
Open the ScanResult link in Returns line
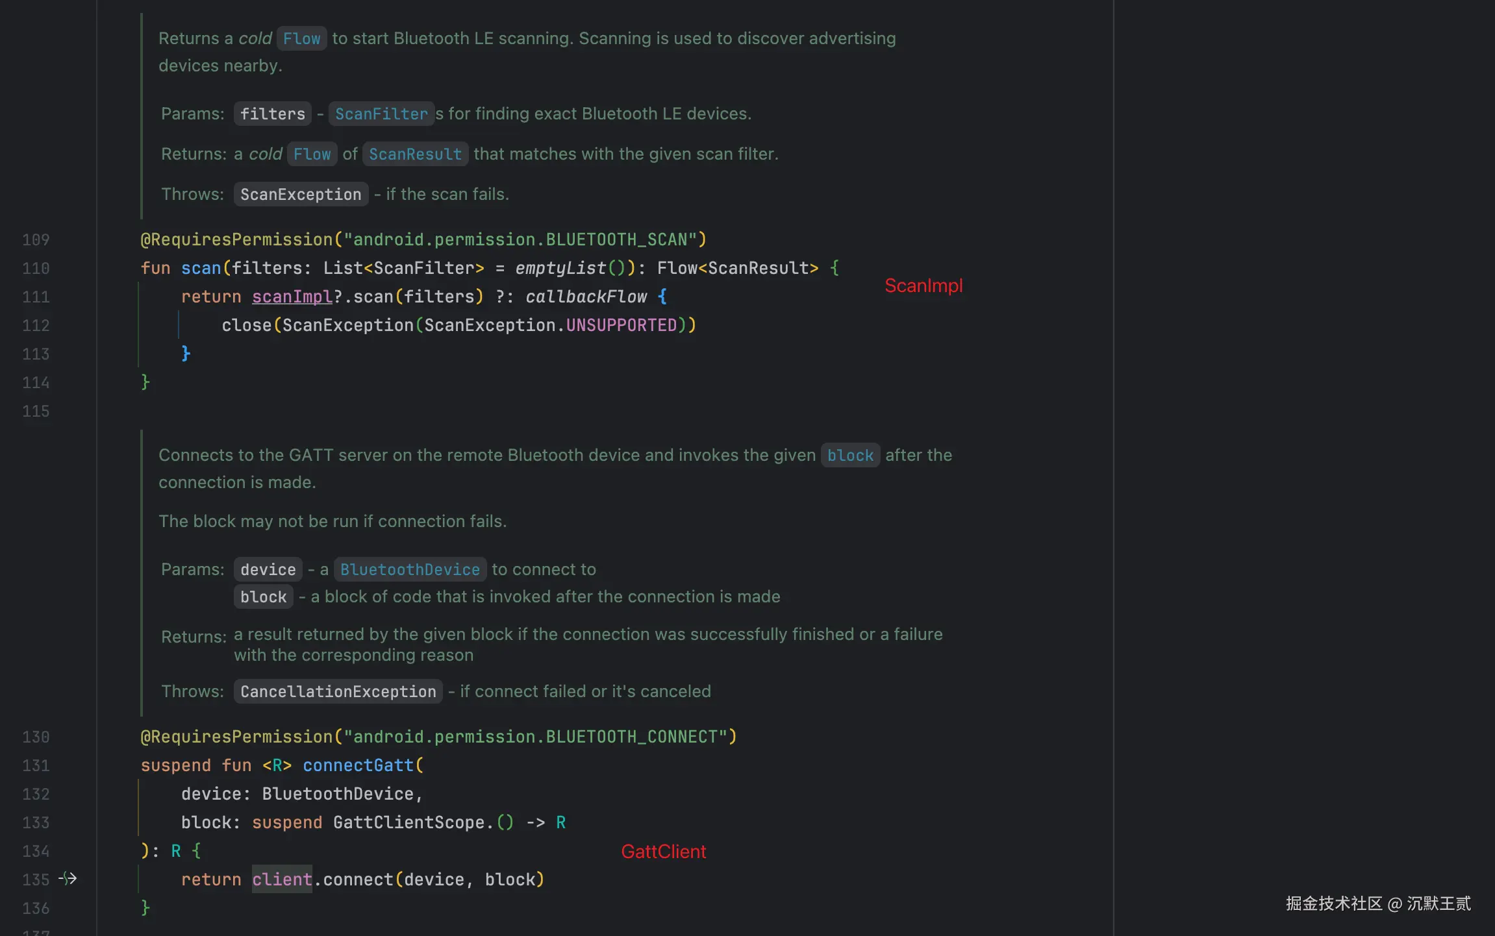pos(415,154)
